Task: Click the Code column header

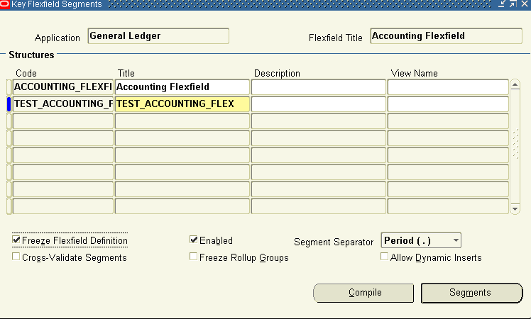Action: point(26,73)
